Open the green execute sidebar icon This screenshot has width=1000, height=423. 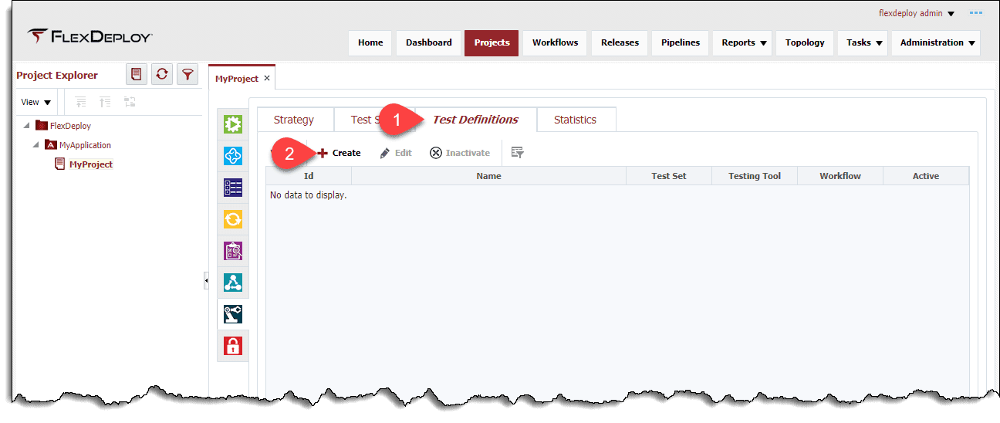click(x=233, y=124)
